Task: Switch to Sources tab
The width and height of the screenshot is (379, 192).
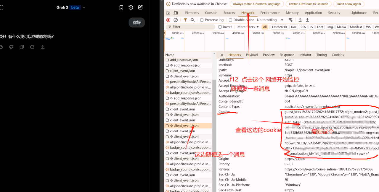Action: point(229,13)
